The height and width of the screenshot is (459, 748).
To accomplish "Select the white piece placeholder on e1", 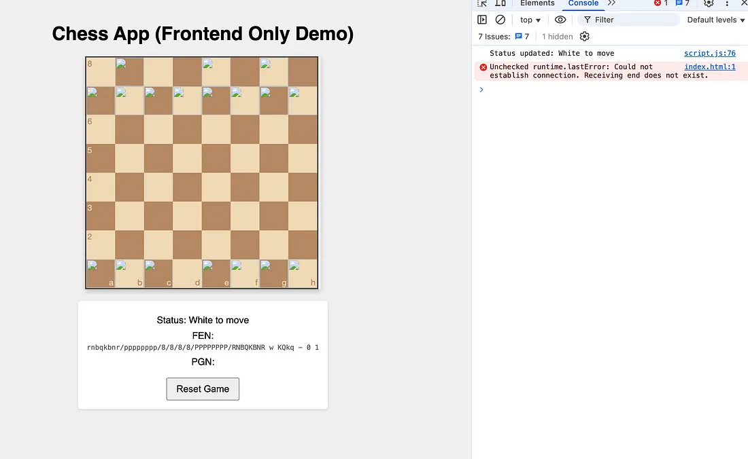I will [216, 274].
